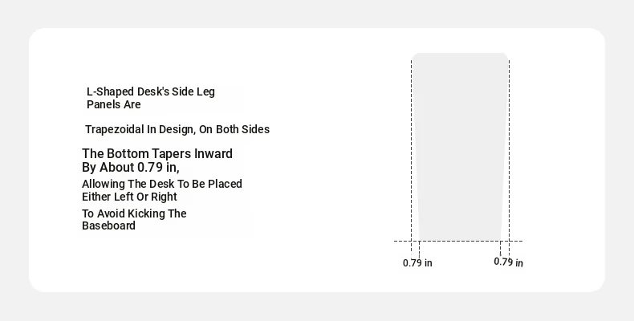The width and height of the screenshot is (634, 321).
Task: Click the rounded top edge of the leg panel
Action: pyautogui.click(x=460, y=54)
